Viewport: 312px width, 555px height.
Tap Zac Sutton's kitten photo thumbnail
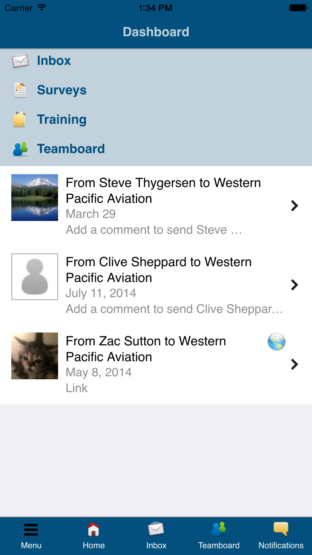click(35, 356)
